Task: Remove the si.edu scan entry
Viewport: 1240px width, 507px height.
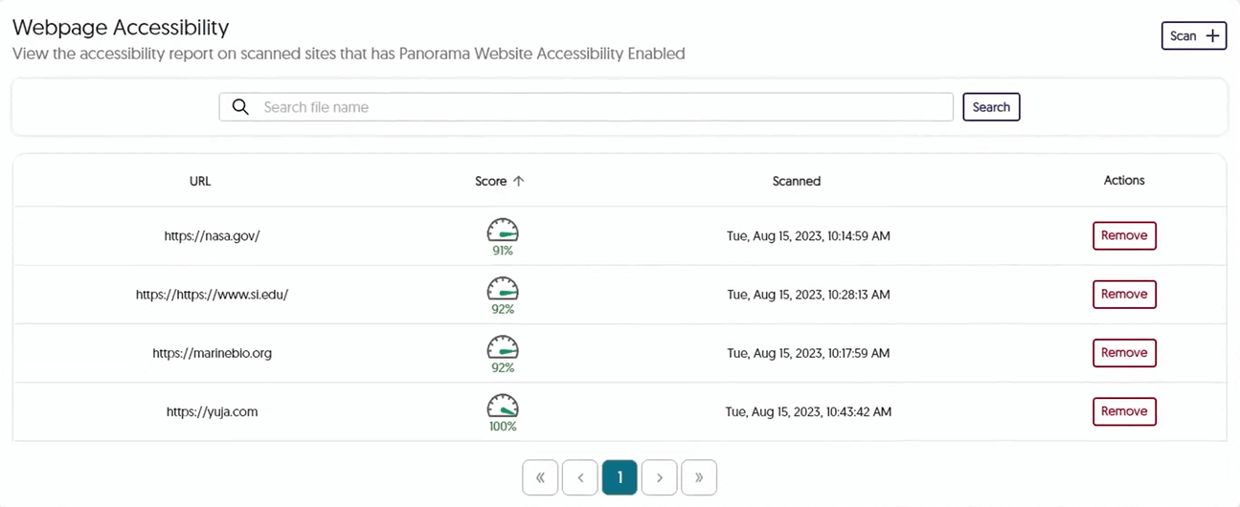Action: tap(1124, 294)
